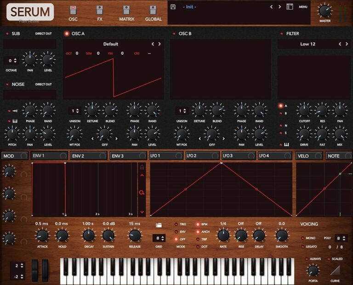Viewport: 353px width, 285px height.
Task: Click the envelope zoom up arrow
Action: (142, 175)
